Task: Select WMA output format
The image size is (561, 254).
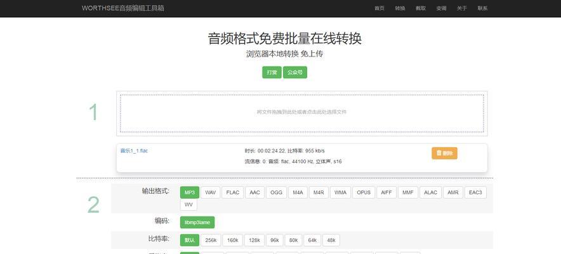Action: 340,192
